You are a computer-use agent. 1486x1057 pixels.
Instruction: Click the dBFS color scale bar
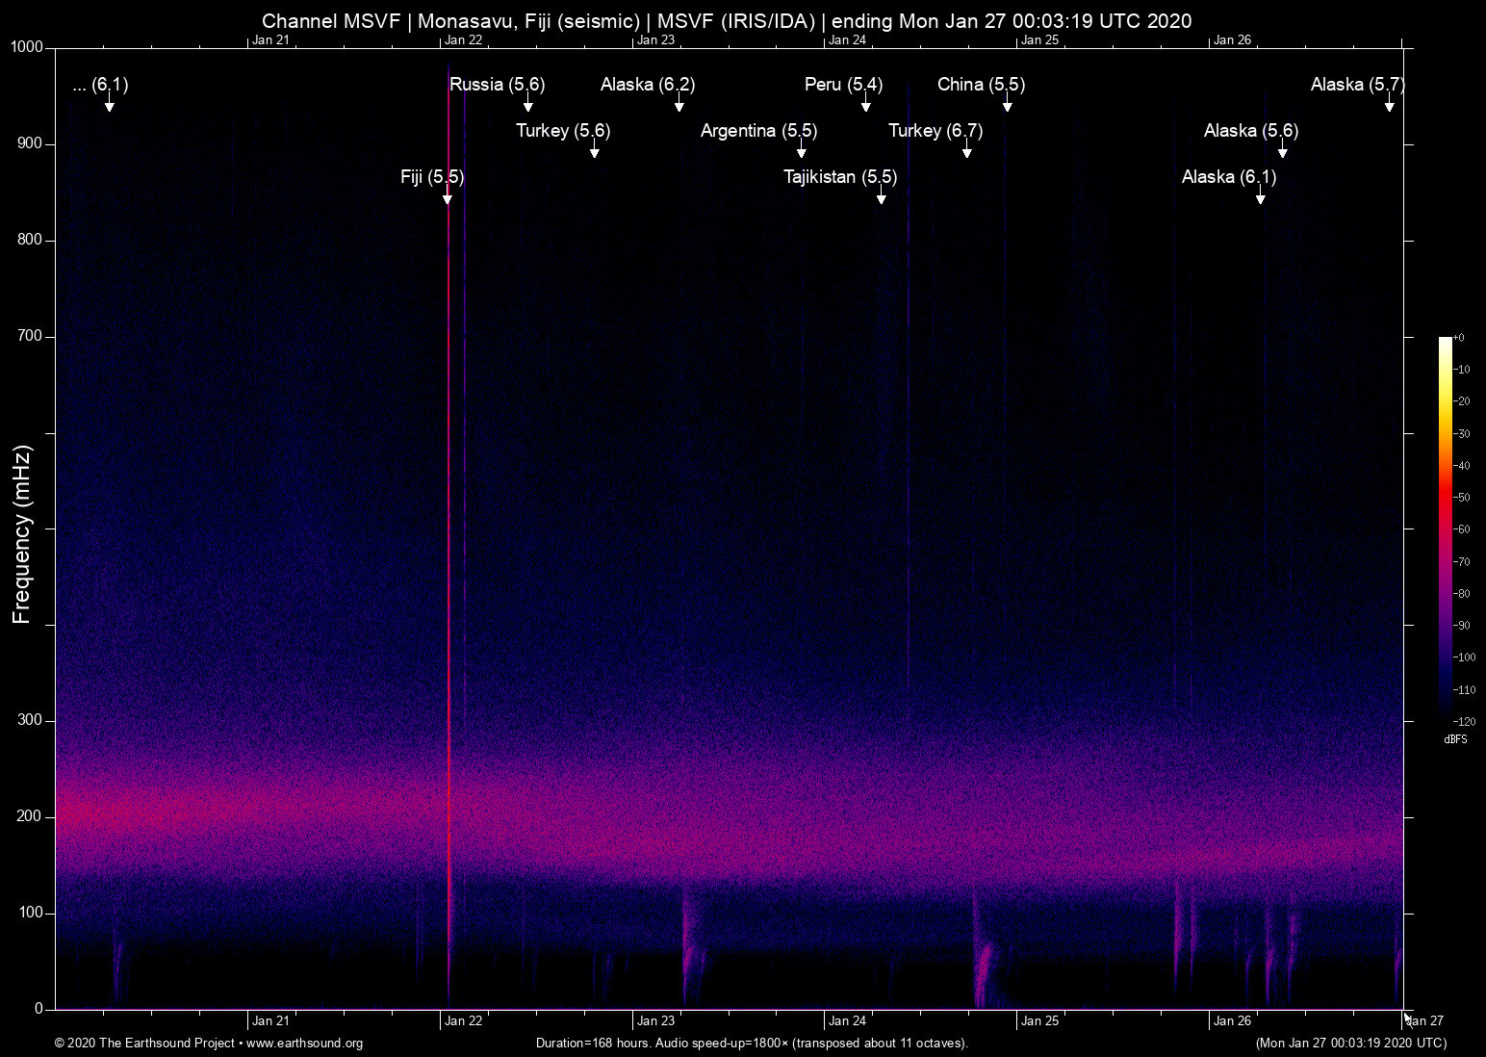(x=1447, y=529)
